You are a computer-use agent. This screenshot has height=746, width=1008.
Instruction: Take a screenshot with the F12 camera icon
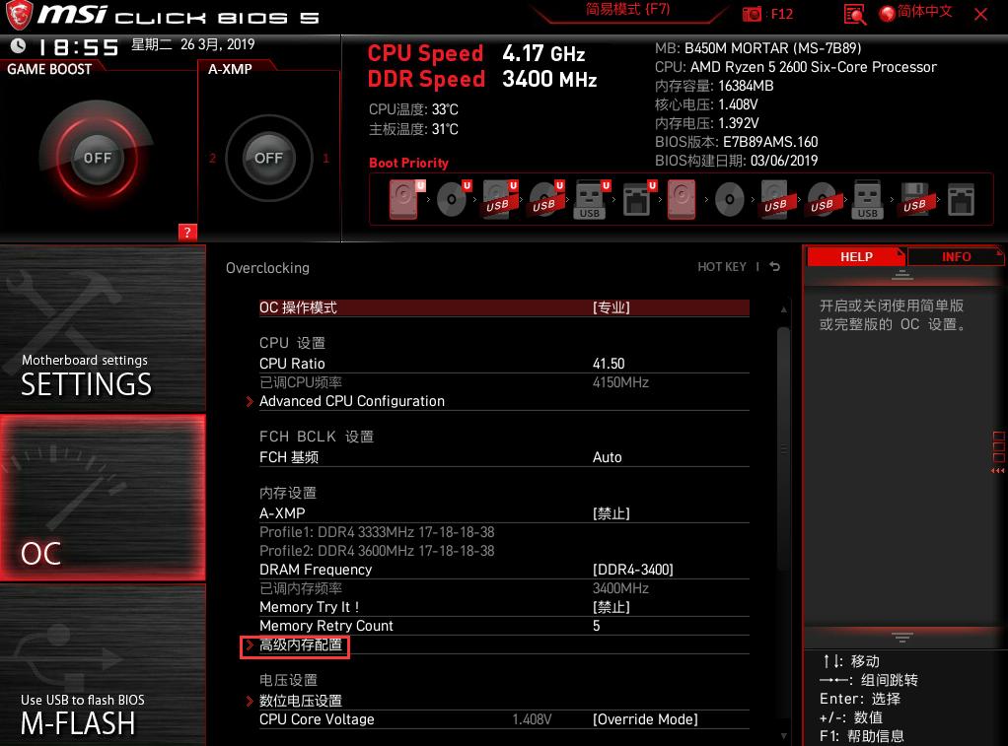[x=752, y=14]
